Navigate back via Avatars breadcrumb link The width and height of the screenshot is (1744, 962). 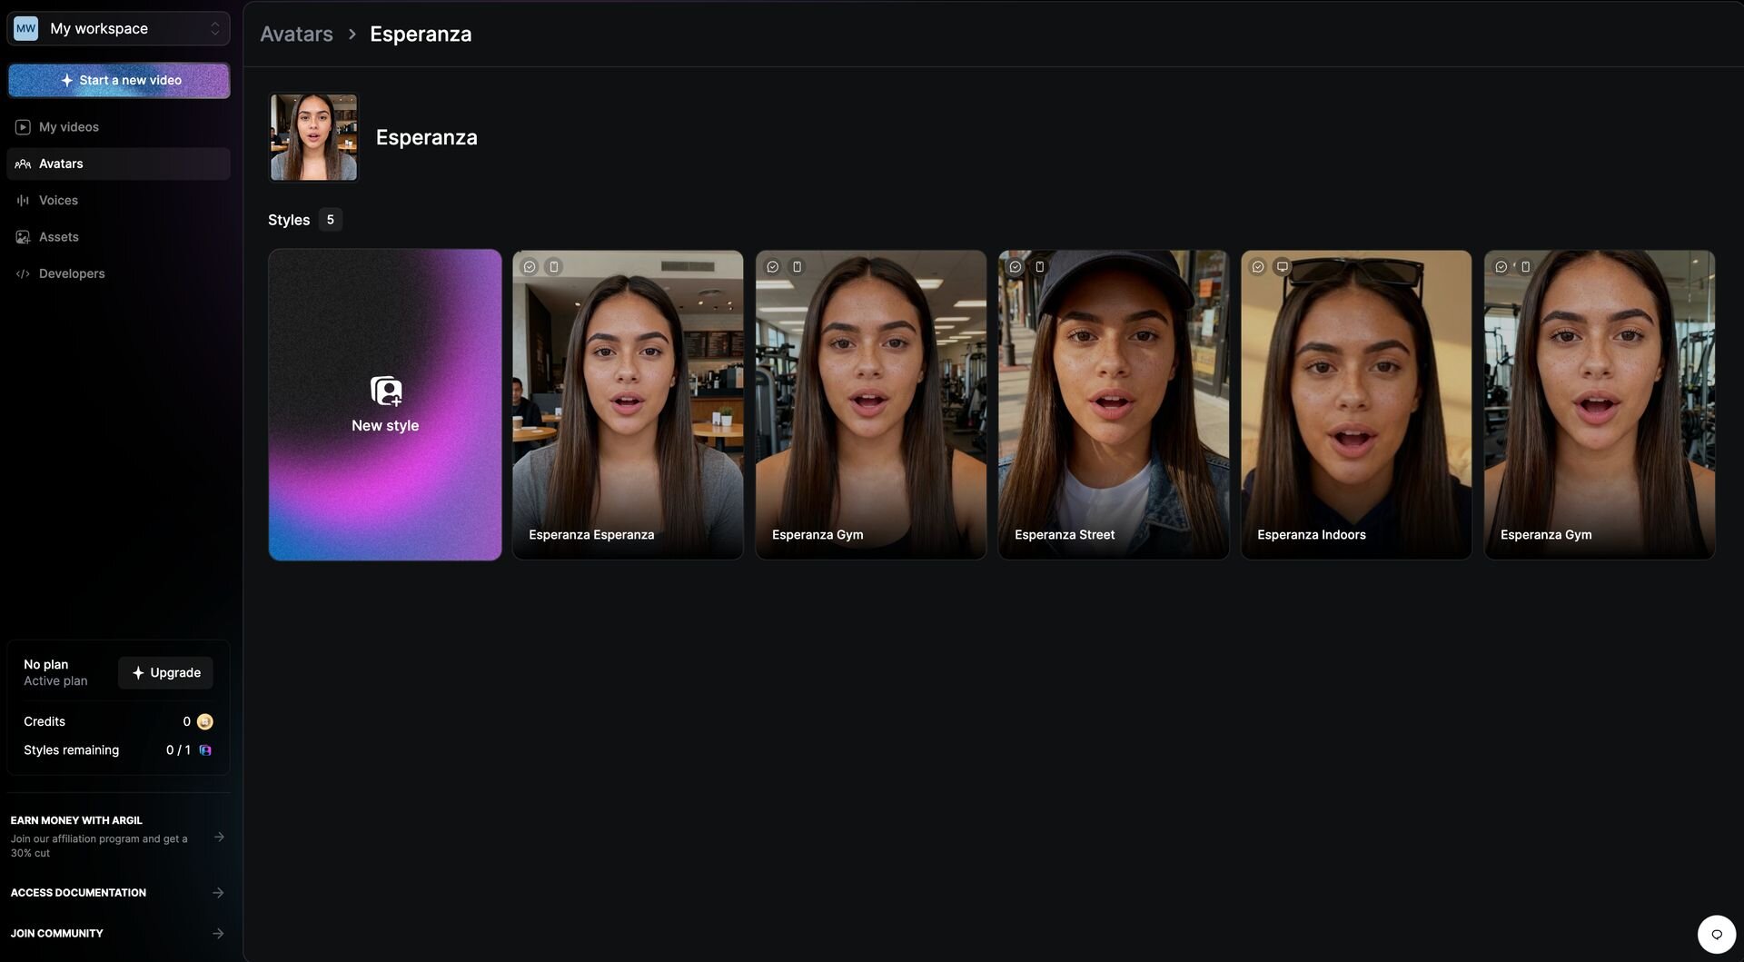[x=296, y=35]
